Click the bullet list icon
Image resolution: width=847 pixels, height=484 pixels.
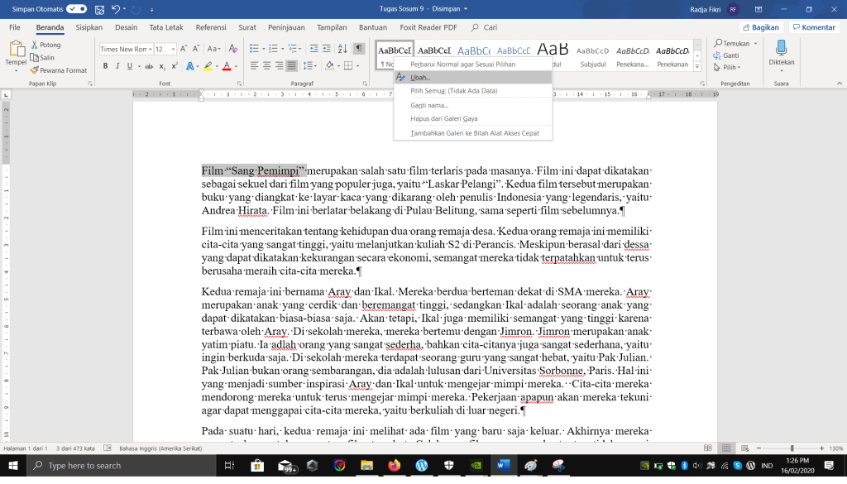(x=255, y=49)
